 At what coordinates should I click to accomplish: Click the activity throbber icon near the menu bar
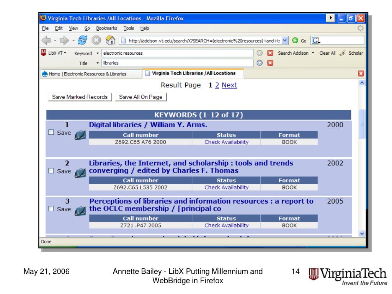[x=360, y=28]
